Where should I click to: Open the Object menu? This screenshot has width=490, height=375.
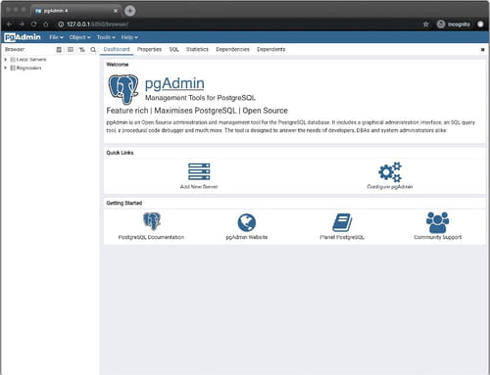click(x=79, y=37)
